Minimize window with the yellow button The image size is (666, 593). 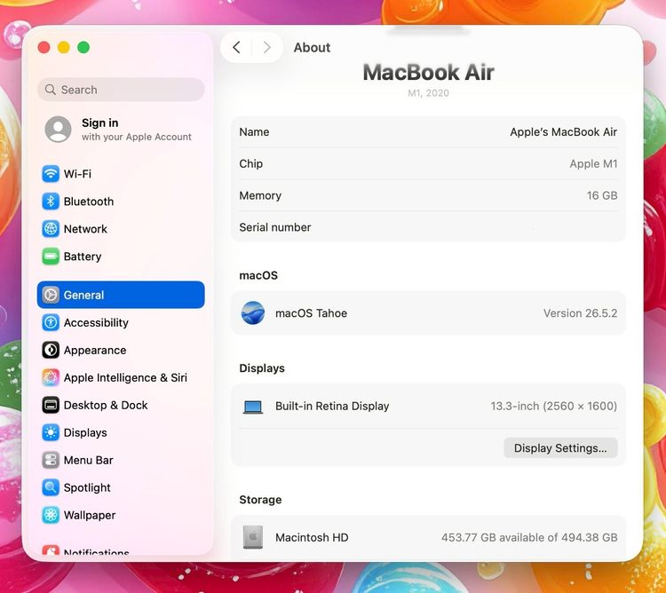click(64, 47)
